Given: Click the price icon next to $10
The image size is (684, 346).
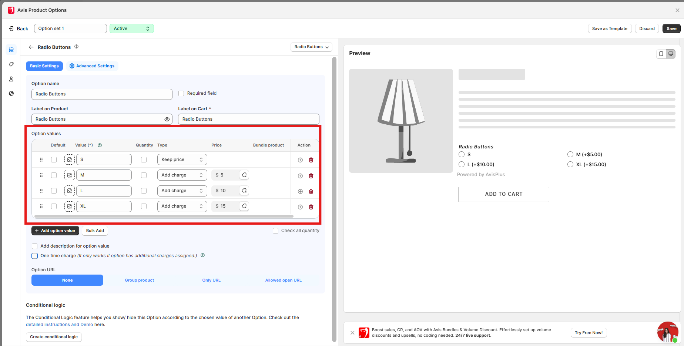Looking at the screenshot, I should (244, 191).
